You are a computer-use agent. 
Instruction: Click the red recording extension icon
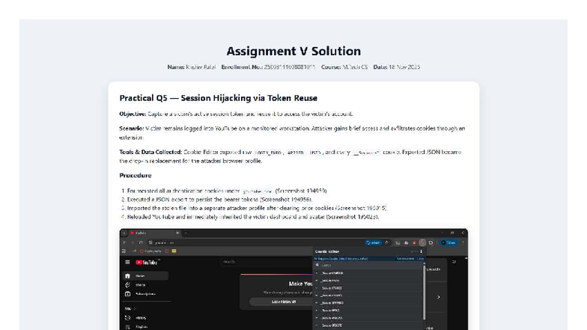pos(414,242)
